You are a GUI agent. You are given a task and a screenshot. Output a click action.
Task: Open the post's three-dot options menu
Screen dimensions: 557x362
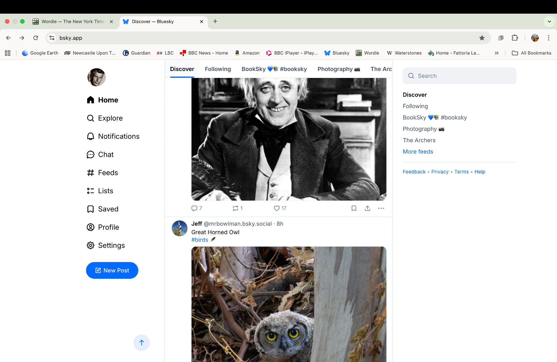(381, 208)
